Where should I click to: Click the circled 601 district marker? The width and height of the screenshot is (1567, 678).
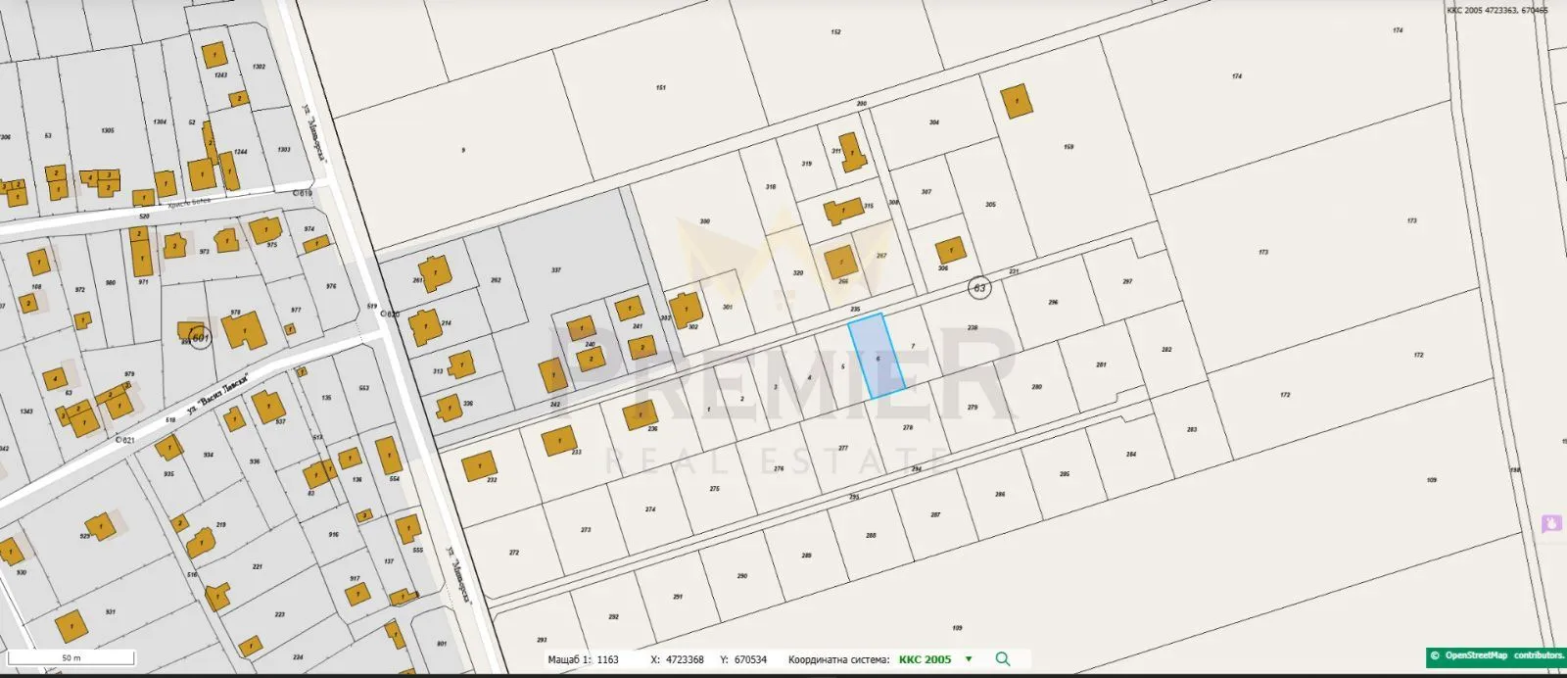200,338
